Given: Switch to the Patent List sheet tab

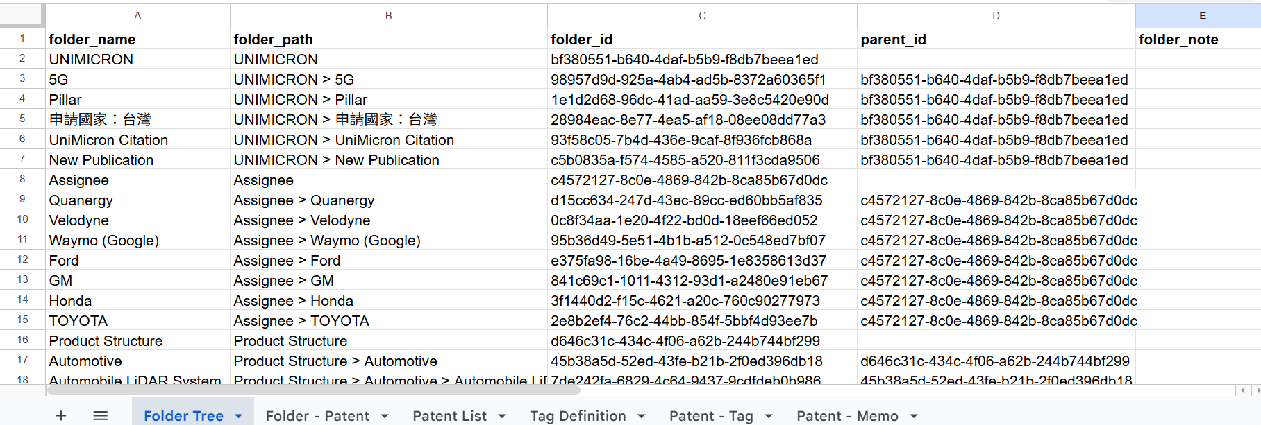Looking at the screenshot, I should pos(449,416).
